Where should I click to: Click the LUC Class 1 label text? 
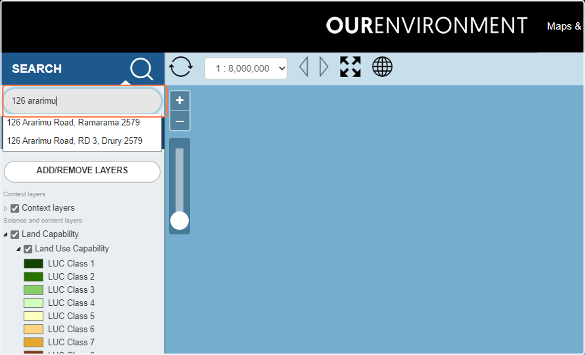(x=71, y=263)
